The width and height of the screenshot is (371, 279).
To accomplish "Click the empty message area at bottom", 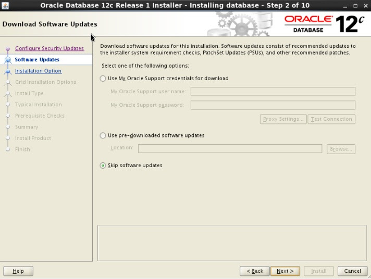I will coord(232,243).
